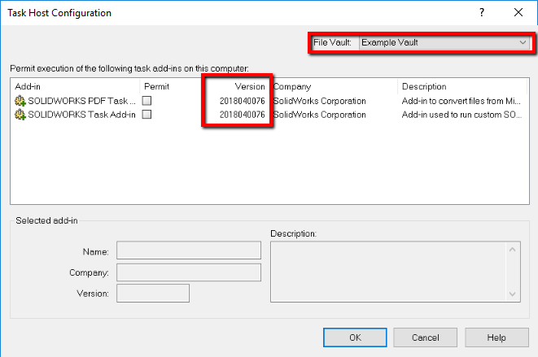Click the Company input field
The width and height of the screenshot is (538, 357).
click(189, 272)
